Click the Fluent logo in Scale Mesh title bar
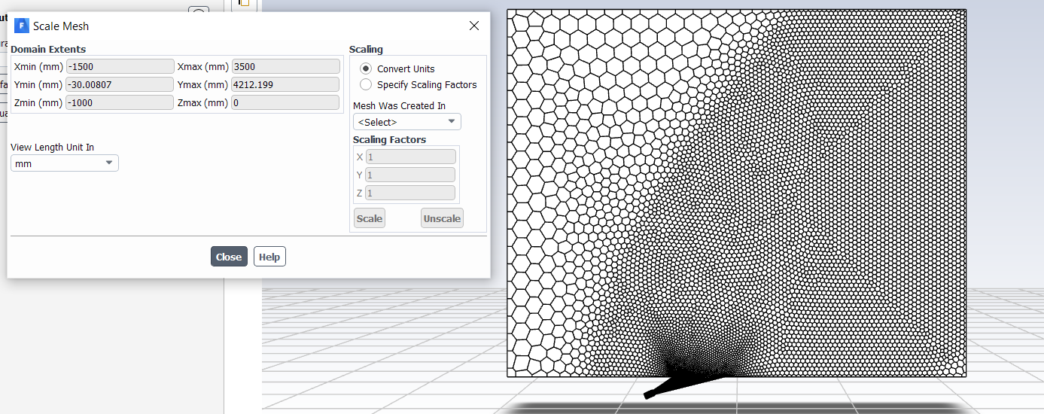Image resolution: width=1044 pixels, height=414 pixels. pos(21,26)
